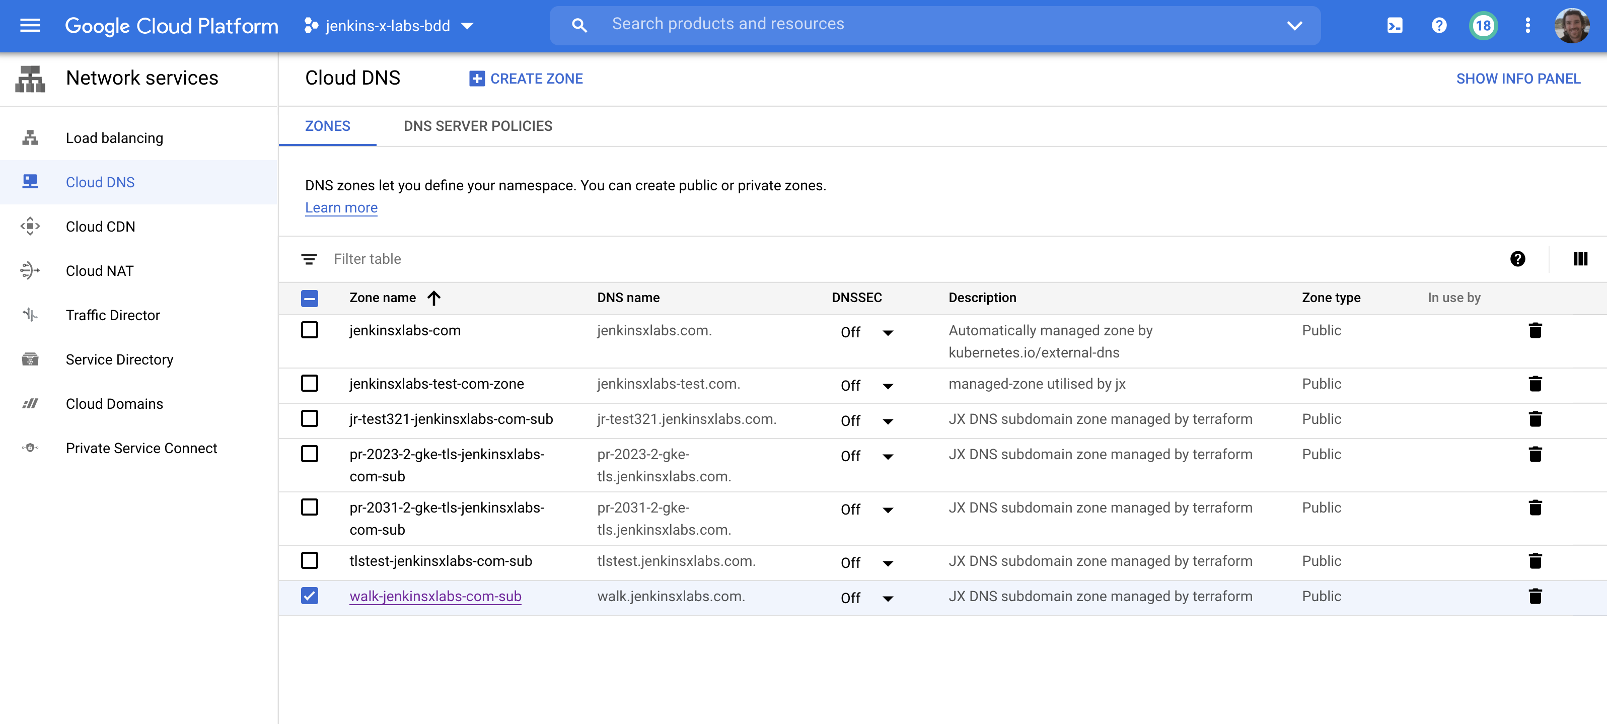Switch to DNS Server Policies tab
This screenshot has width=1607, height=724.
478,126
